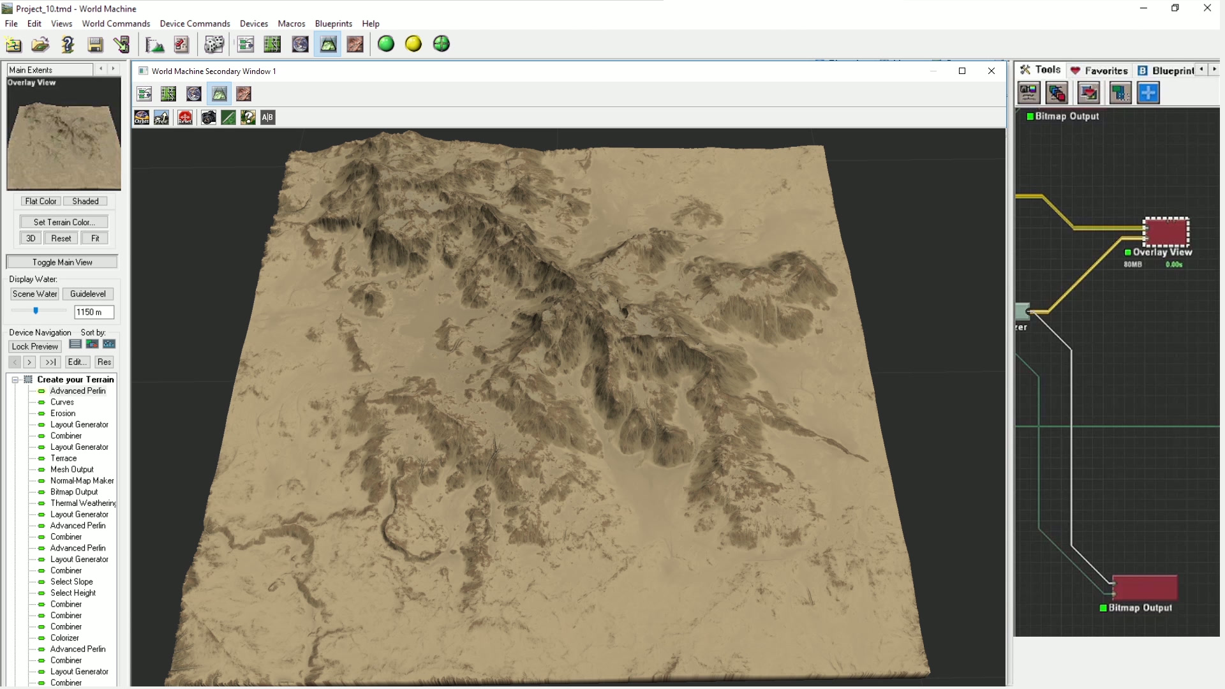
Task: Toggle the Scene Water display option
Action: point(34,294)
